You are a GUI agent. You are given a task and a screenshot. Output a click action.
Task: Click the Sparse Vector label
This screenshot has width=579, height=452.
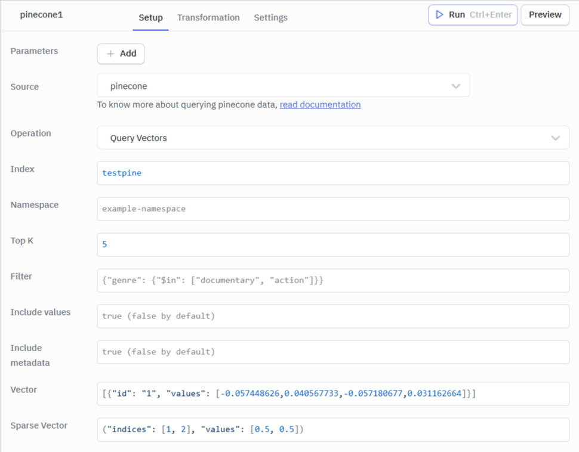point(39,425)
